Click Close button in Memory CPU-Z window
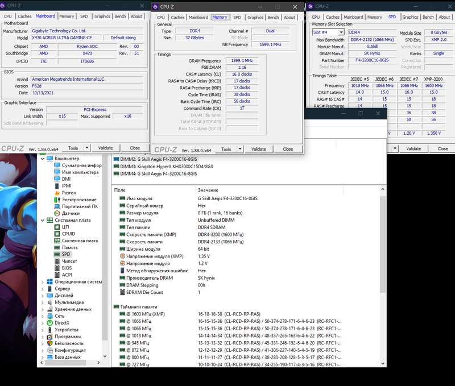 (288, 149)
